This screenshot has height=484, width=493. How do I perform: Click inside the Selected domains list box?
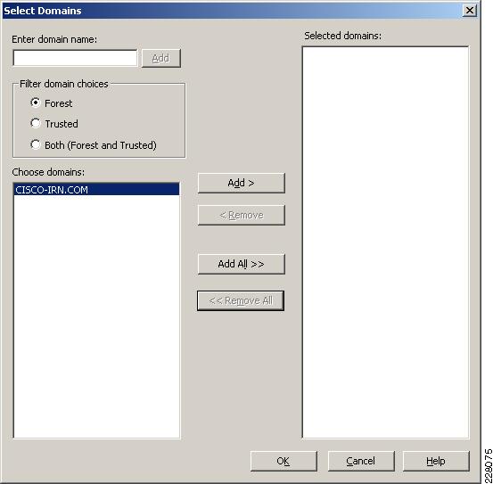385,242
